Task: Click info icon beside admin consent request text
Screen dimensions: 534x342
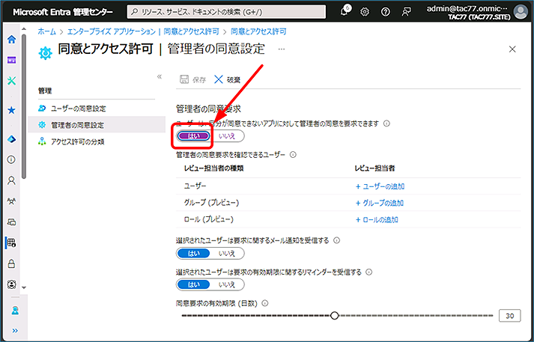Action: pos(386,123)
